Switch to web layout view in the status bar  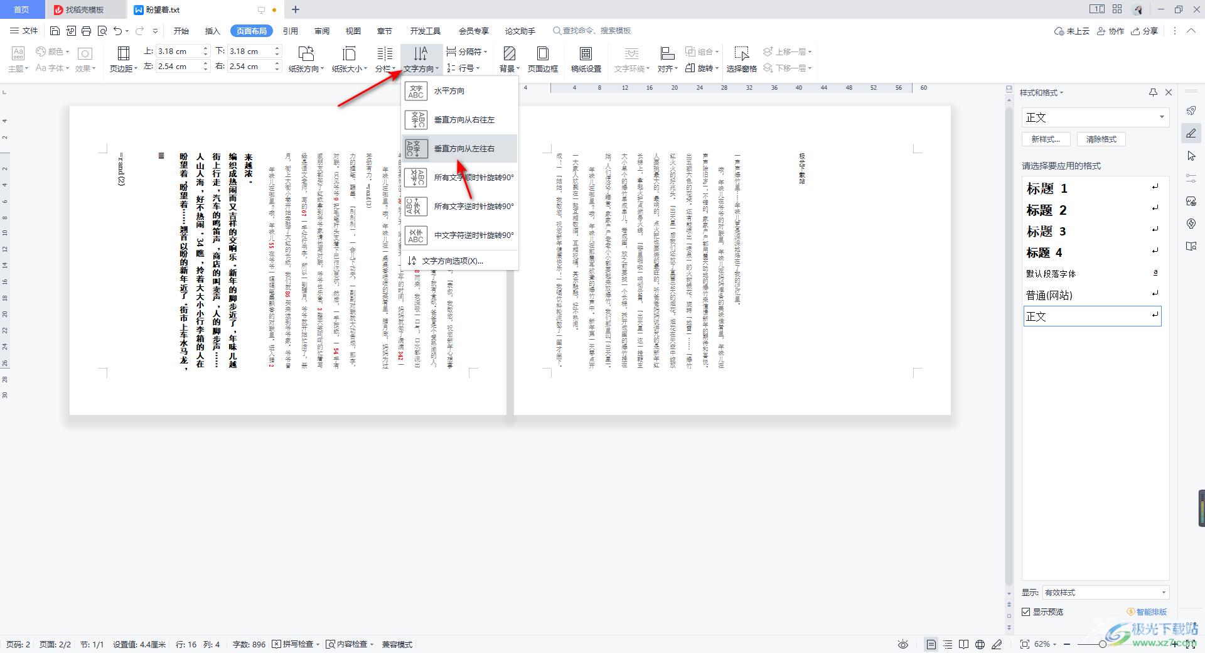980,644
